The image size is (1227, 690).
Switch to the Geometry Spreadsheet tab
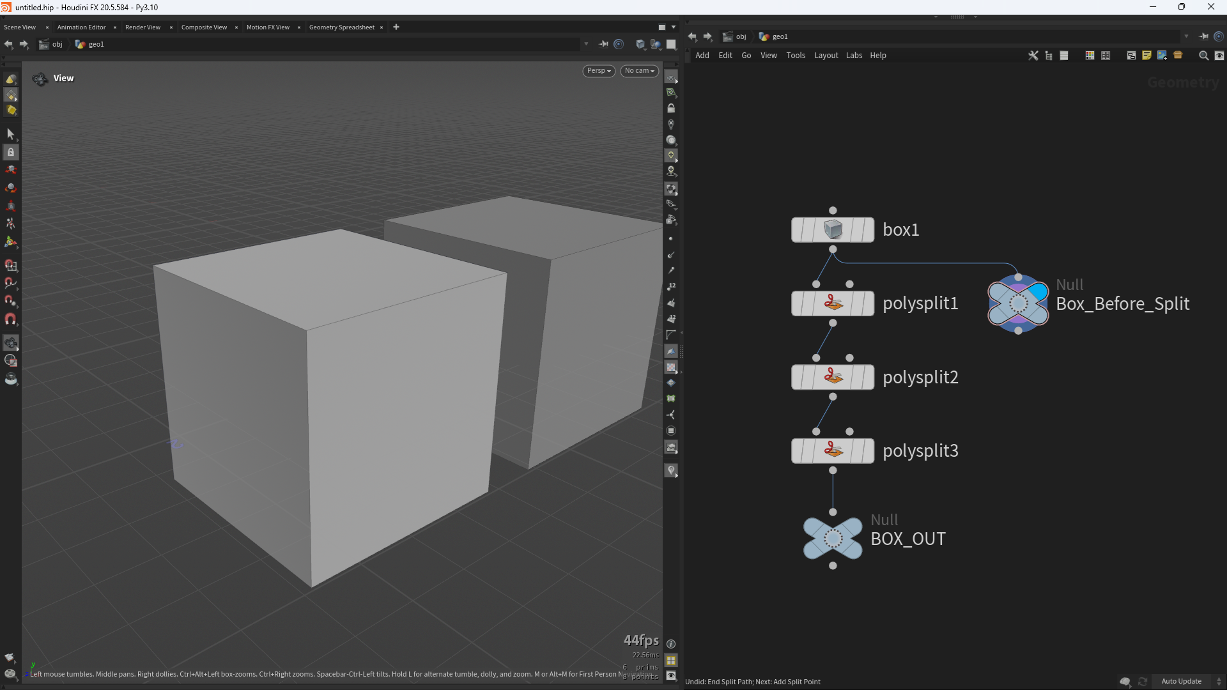(x=342, y=27)
